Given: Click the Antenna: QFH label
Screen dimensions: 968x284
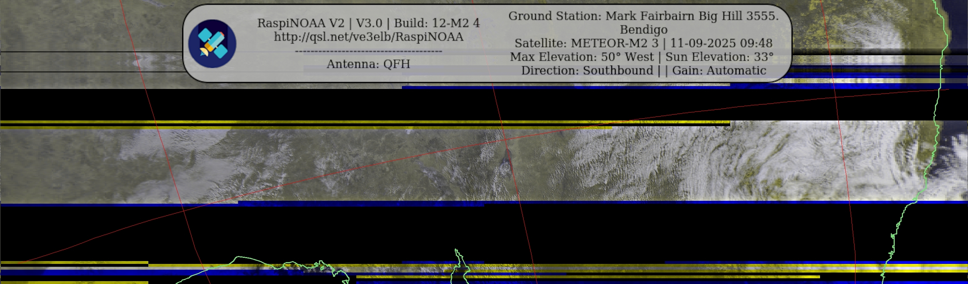Looking at the screenshot, I should [368, 64].
